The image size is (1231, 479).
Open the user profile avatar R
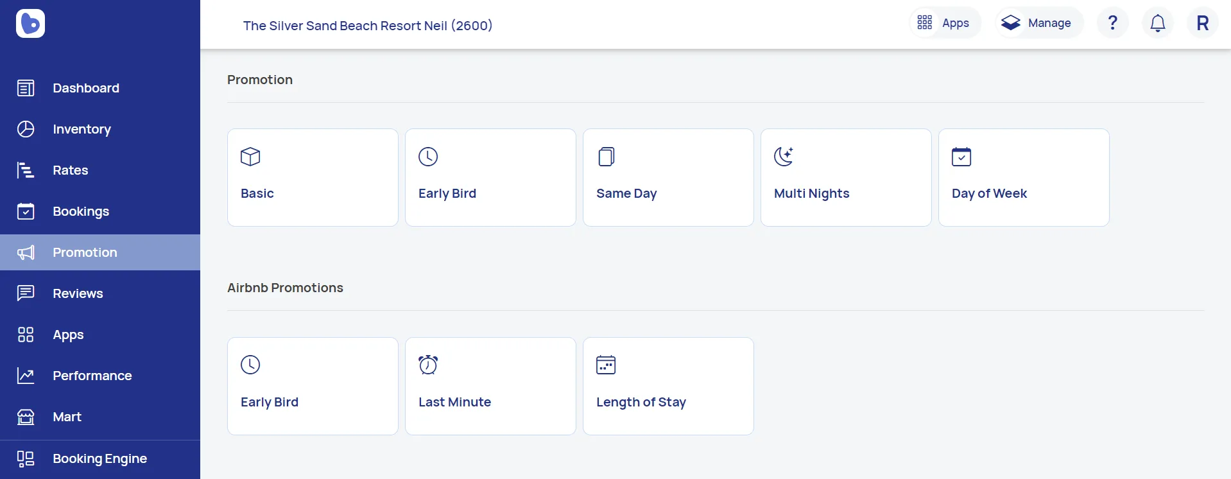click(1202, 23)
